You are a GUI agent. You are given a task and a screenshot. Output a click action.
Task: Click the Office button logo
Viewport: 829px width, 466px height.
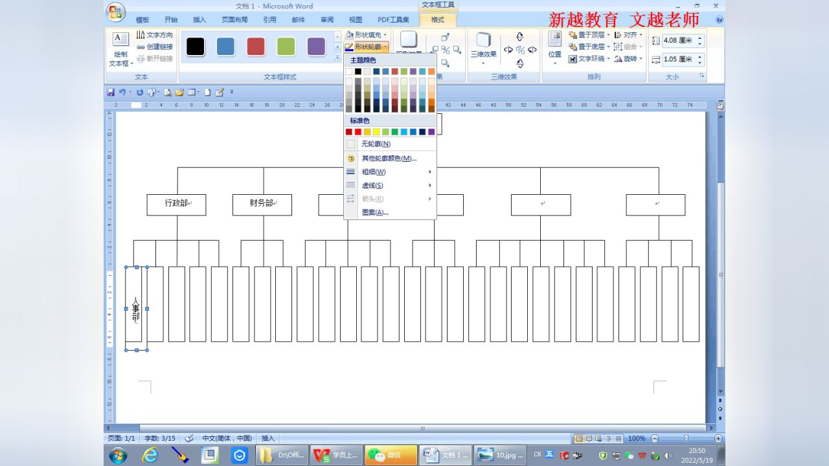(116, 12)
